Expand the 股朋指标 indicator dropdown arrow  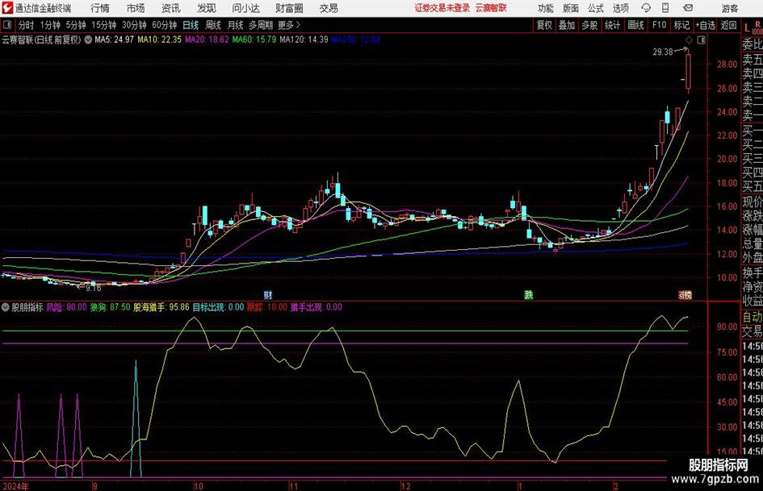pos(6,307)
